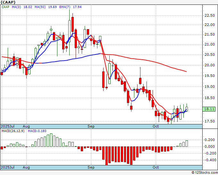The height and width of the screenshot is (175, 218).
Task: Click the MA(3) value 18.02
Action: click(x=28, y=7)
